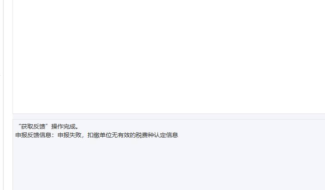Click the 无有效的 words in the message

tap(124, 135)
